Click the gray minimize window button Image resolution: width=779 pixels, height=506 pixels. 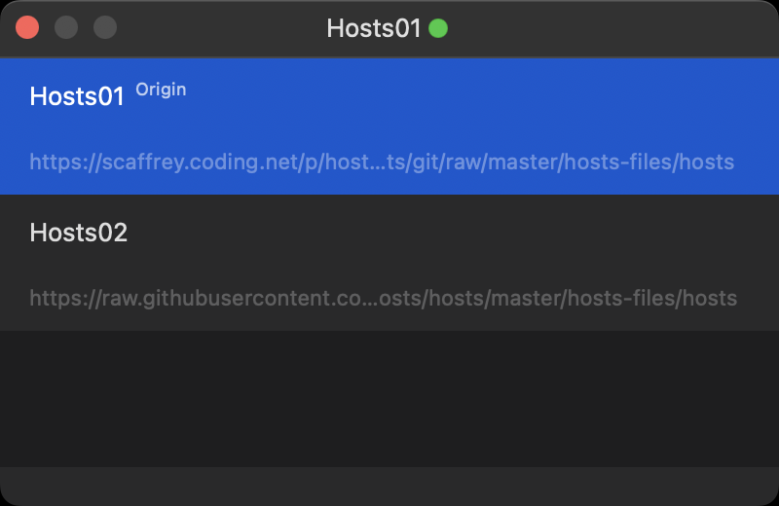point(66,27)
